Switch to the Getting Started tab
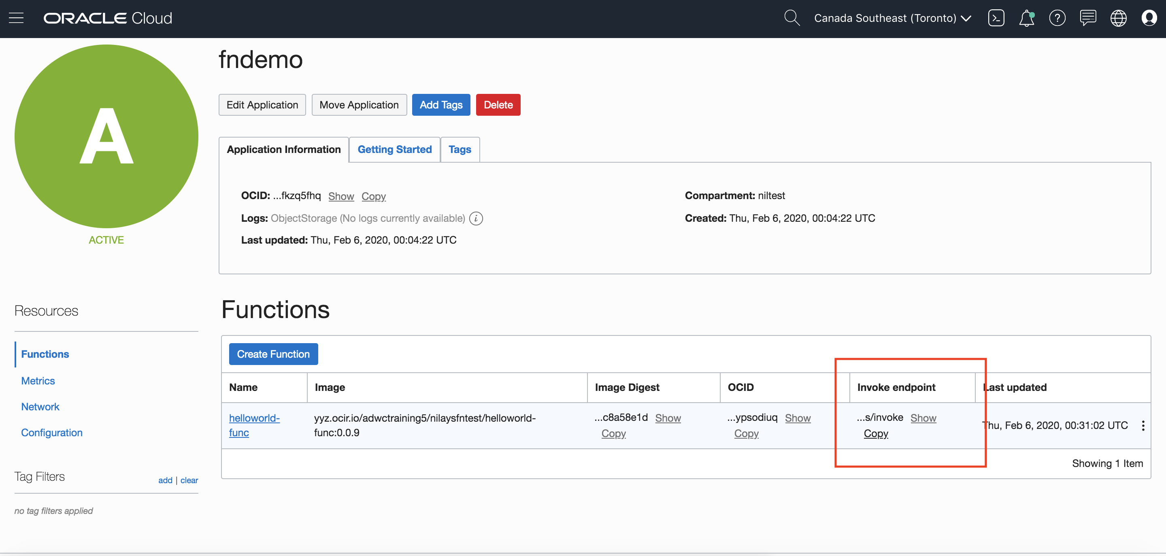The width and height of the screenshot is (1166, 556). (x=394, y=149)
